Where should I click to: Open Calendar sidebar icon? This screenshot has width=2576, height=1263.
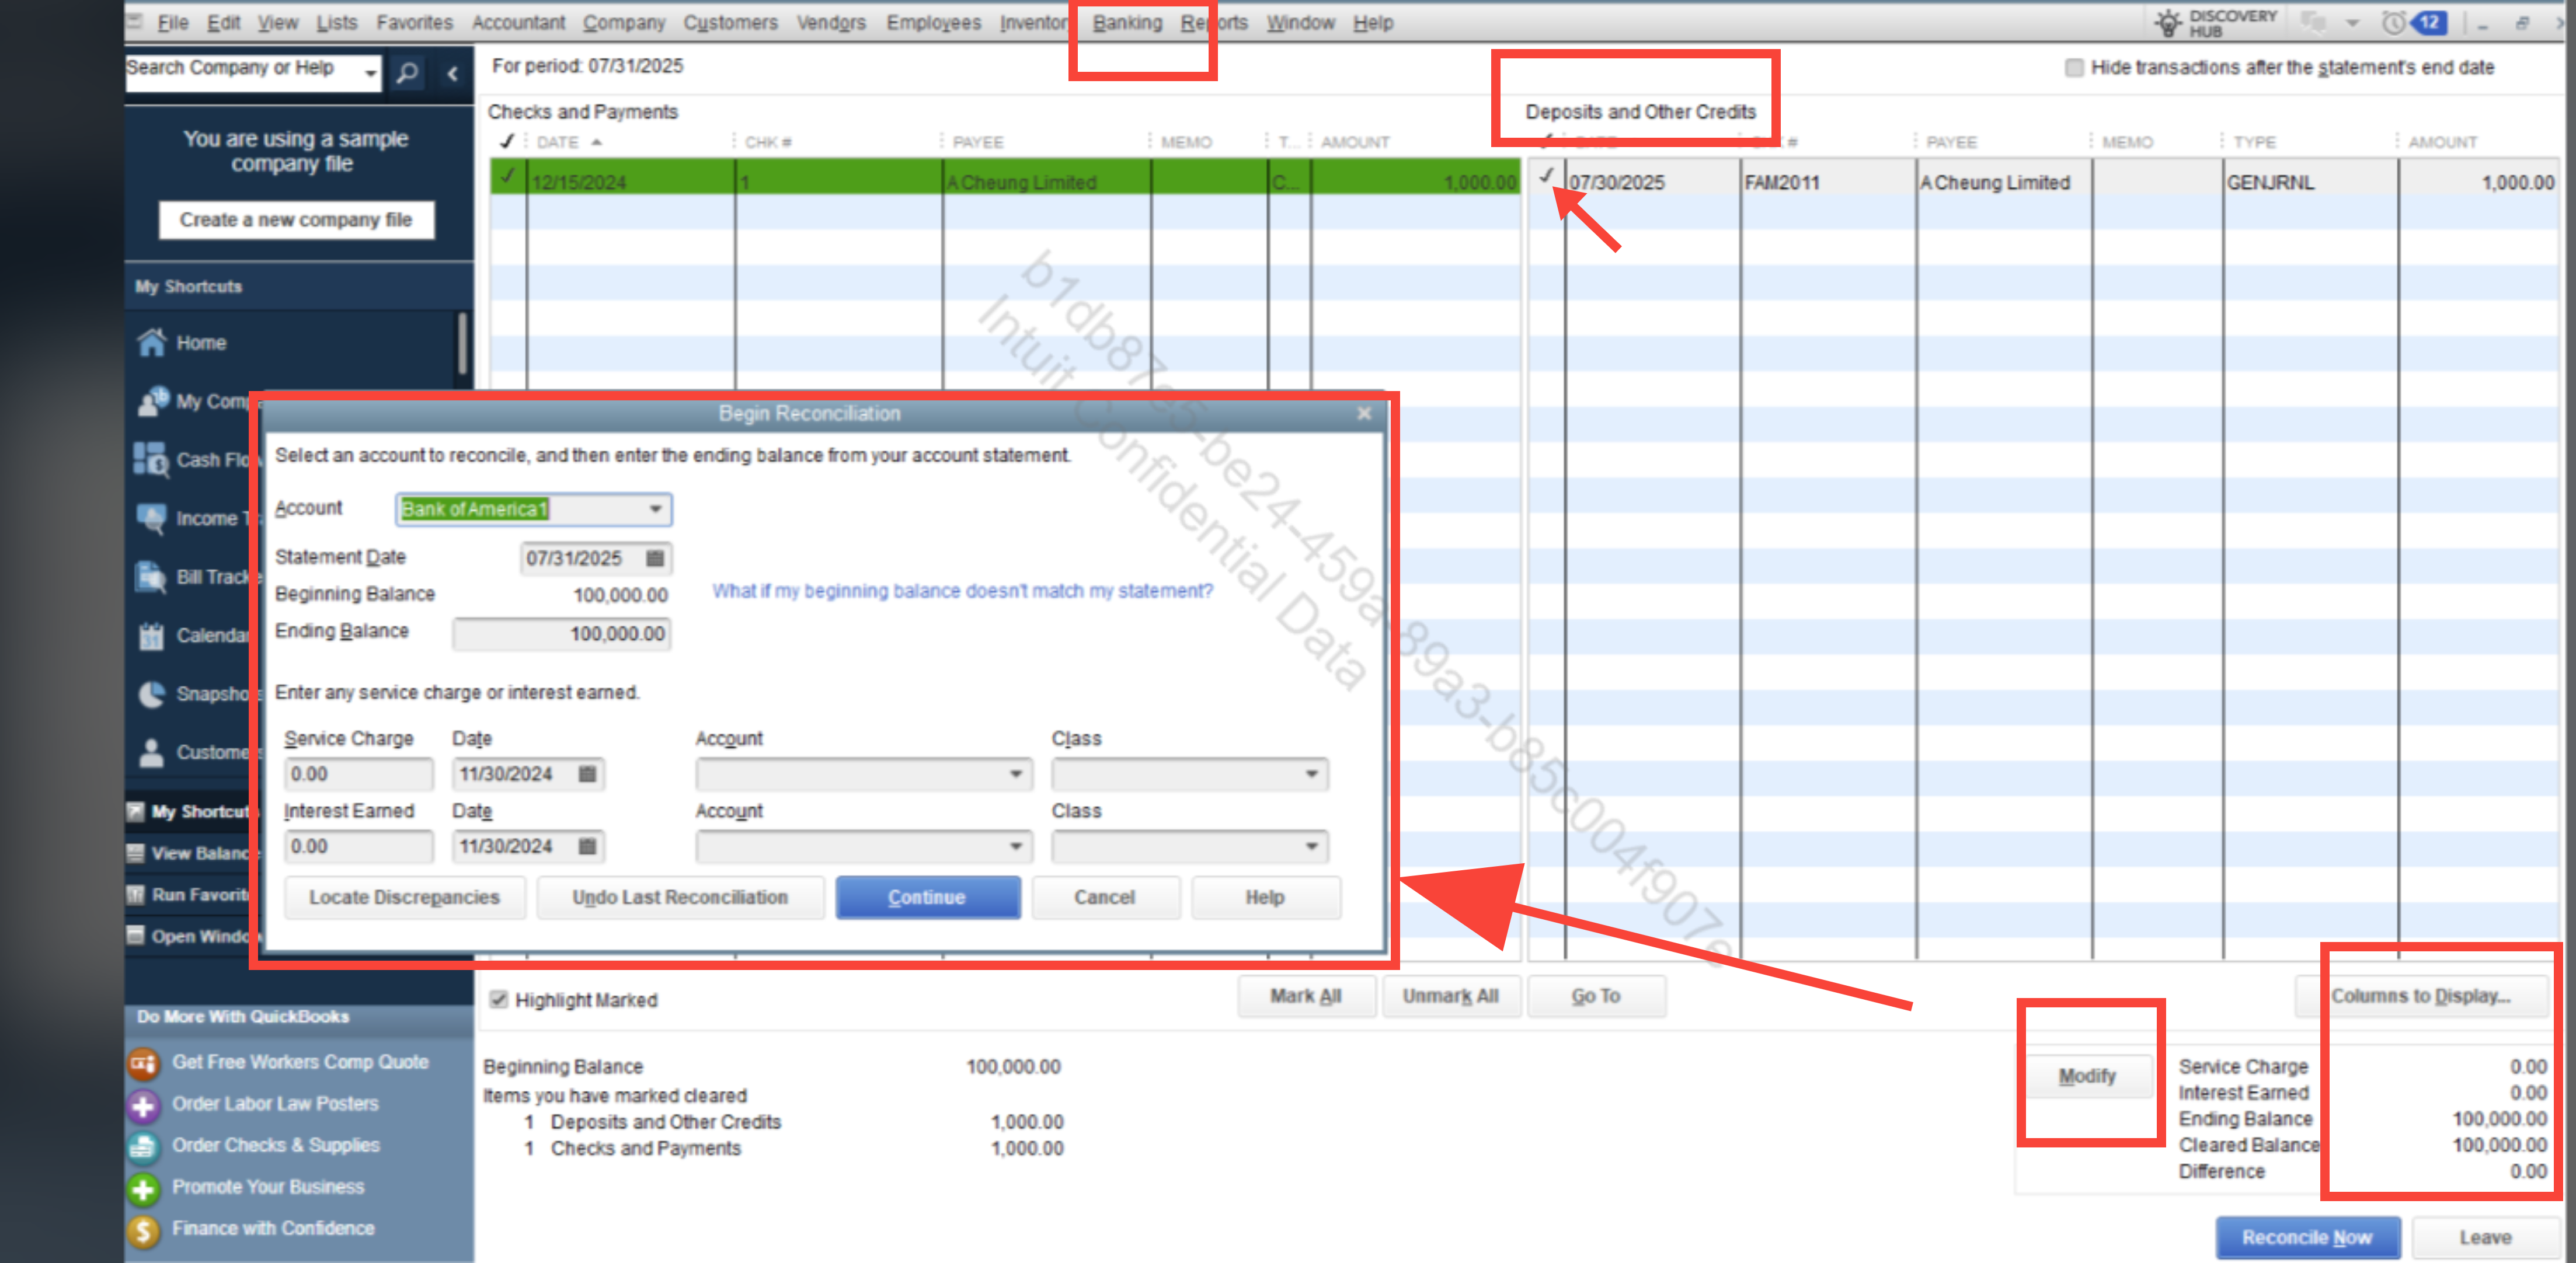152,635
